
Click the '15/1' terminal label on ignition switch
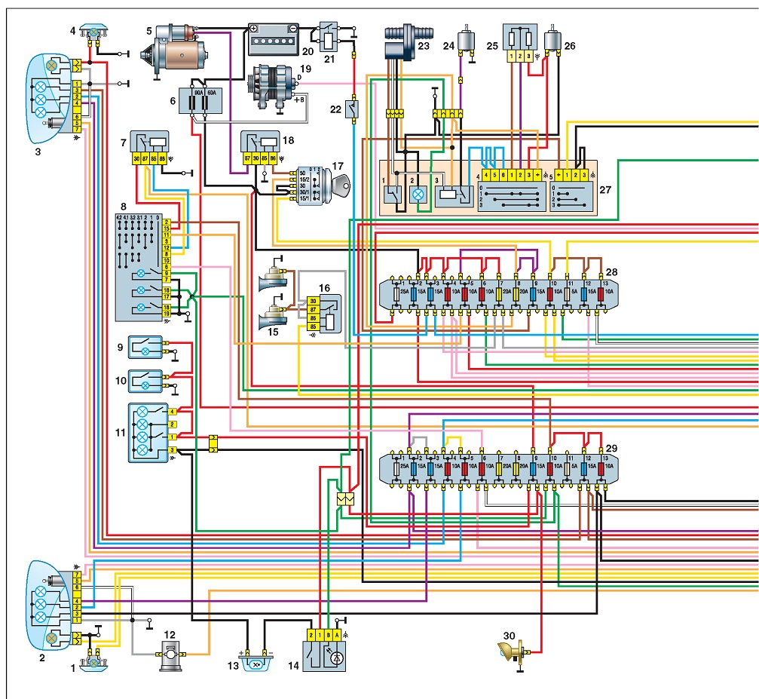pos(304,198)
